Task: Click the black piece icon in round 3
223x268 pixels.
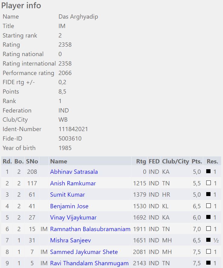Action: pos(208,194)
